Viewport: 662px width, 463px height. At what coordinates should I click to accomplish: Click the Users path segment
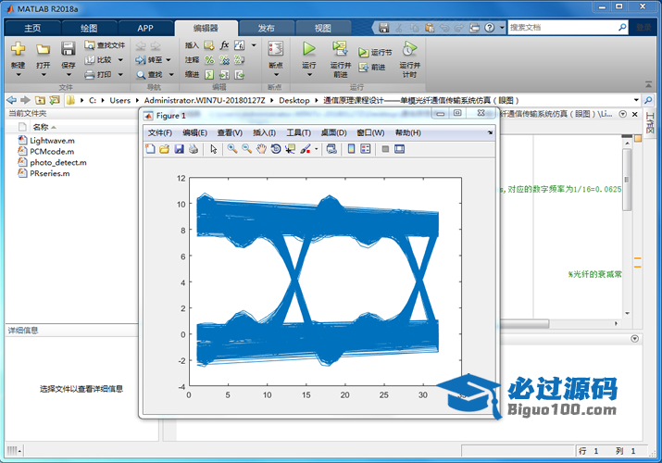pos(120,100)
